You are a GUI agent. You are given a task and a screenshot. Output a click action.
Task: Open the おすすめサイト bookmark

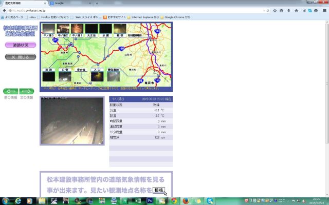coord(115,16)
